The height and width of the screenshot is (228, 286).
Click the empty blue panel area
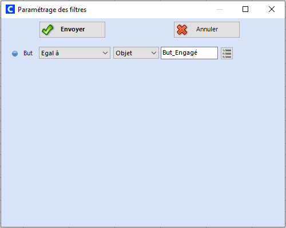tap(143, 142)
